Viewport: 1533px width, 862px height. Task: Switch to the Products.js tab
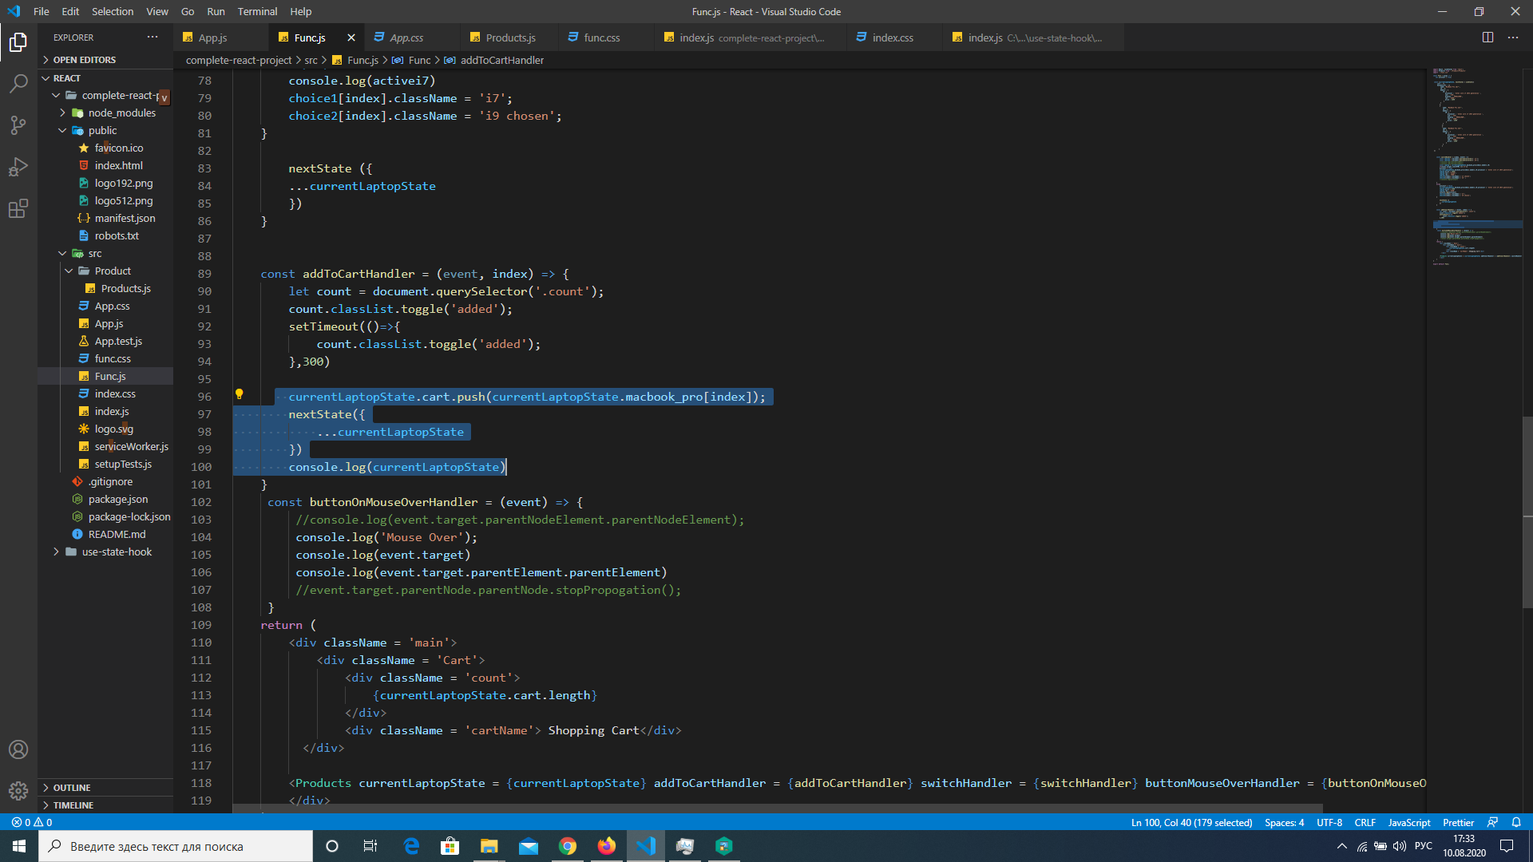[x=510, y=38]
